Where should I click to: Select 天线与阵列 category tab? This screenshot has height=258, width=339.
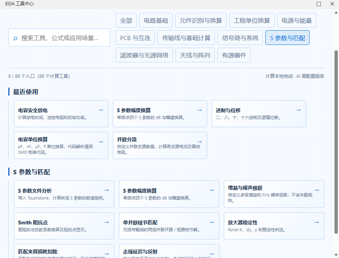click(195, 55)
